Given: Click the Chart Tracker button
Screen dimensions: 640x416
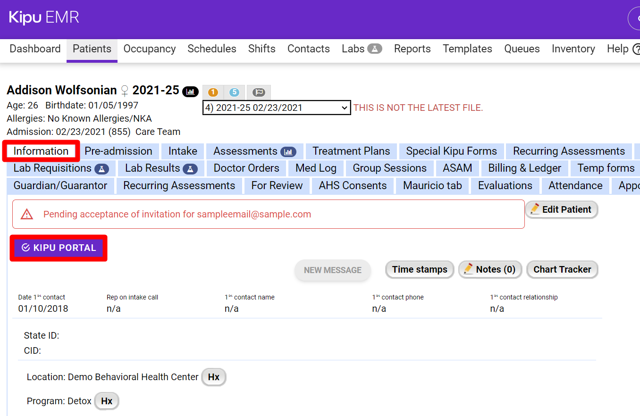Looking at the screenshot, I should (562, 270).
